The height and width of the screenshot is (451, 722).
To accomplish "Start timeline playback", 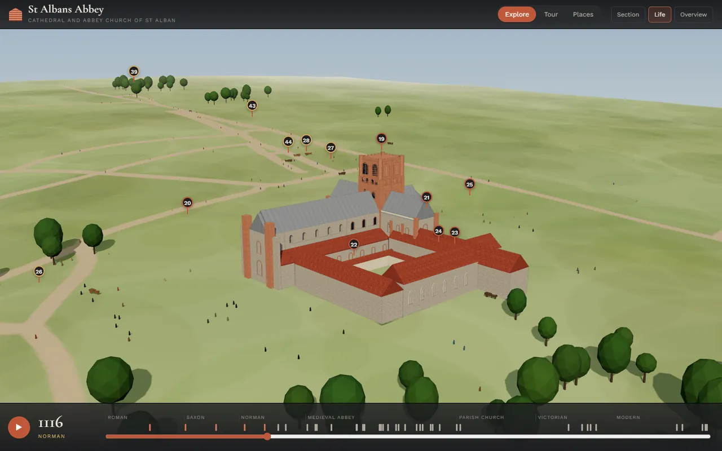I will [x=19, y=427].
